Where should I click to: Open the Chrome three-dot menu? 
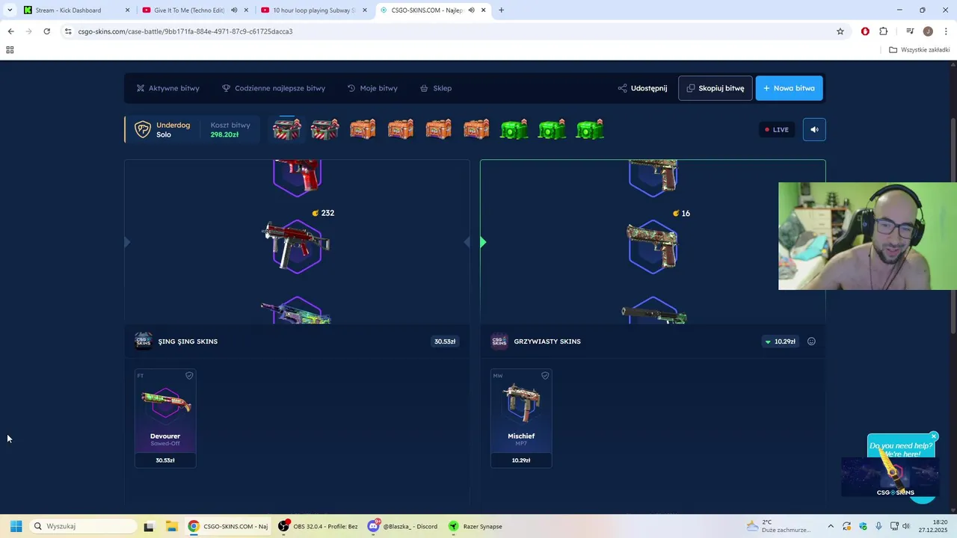(x=946, y=31)
